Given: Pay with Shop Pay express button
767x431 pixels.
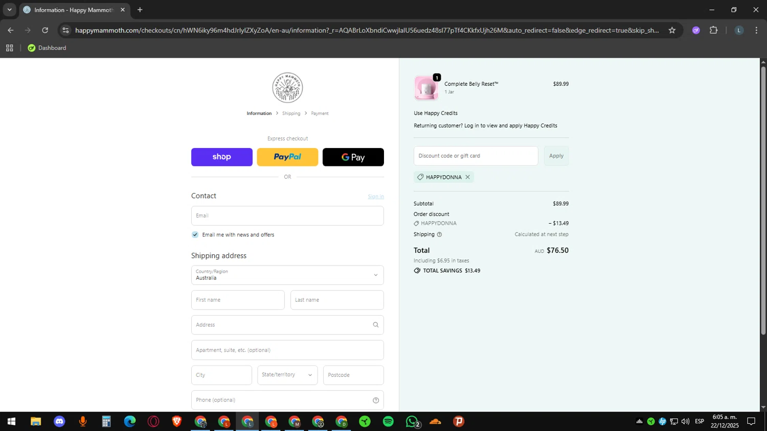Looking at the screenshot, I should pyautogui.click(x=222, y=157).
